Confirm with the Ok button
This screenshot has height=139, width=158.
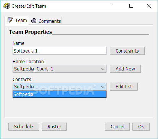(x=141, y=127)
